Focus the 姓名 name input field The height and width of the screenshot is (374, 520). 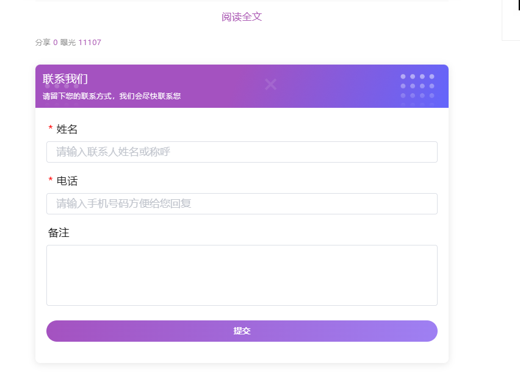(242, 152)
